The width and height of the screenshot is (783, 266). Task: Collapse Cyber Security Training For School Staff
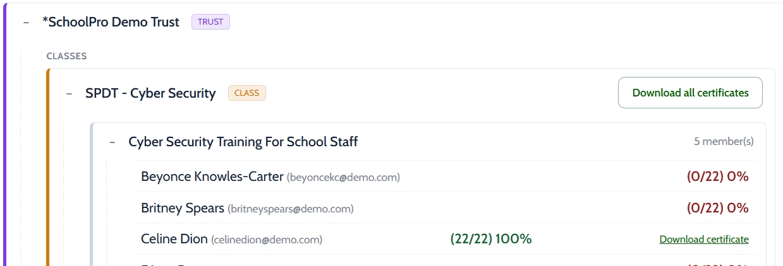[112, 142]
